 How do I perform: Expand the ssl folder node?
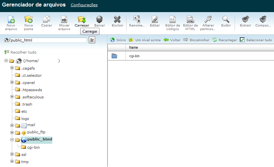pyautogui.click(x=12, y=154)
